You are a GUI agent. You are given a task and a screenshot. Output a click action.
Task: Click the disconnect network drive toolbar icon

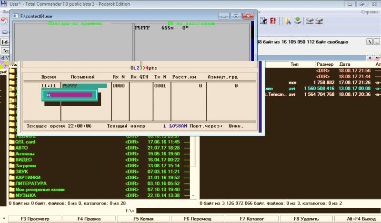click(x=319, y=21)
